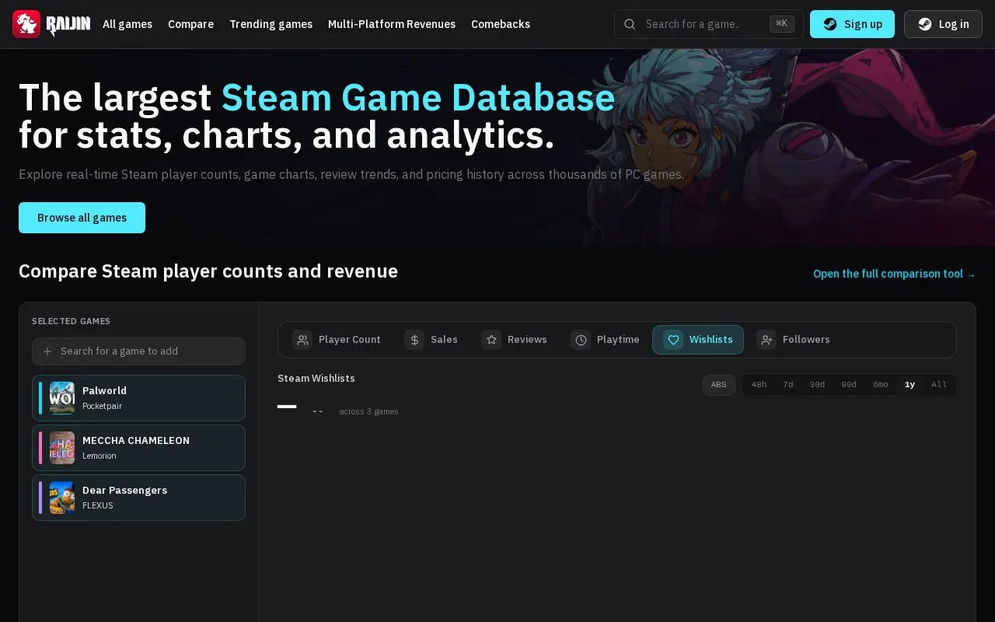The image size is (995, 622).
Task: Click the Palworld game thumbnail
Action: click(62, 398)
